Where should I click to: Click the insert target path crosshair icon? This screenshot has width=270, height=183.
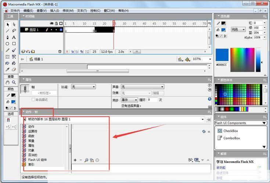click(x=97, y=160)
